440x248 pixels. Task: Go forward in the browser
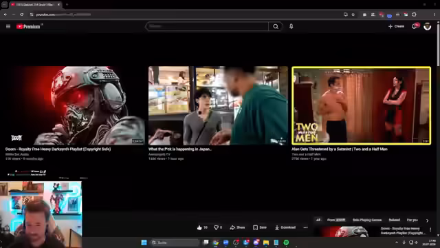point(14,14)
